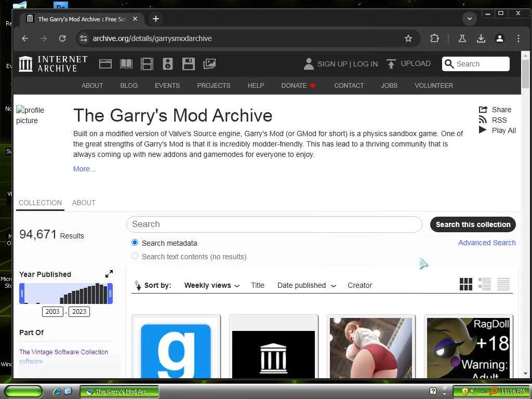Open VOLUNTEER in the navigation bar
Screen dimensions: 532x399
pyautogui.click(x=434, y=86)
